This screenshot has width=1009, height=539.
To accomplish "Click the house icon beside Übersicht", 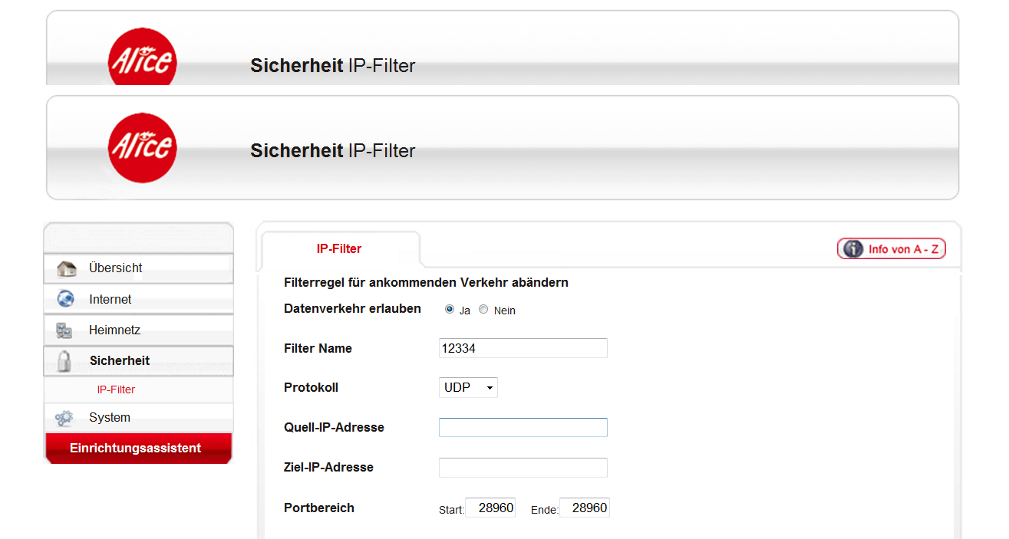I will click(67, 268).
